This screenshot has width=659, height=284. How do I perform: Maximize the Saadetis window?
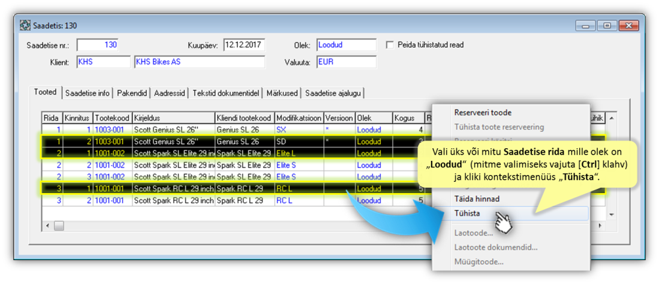607,26
